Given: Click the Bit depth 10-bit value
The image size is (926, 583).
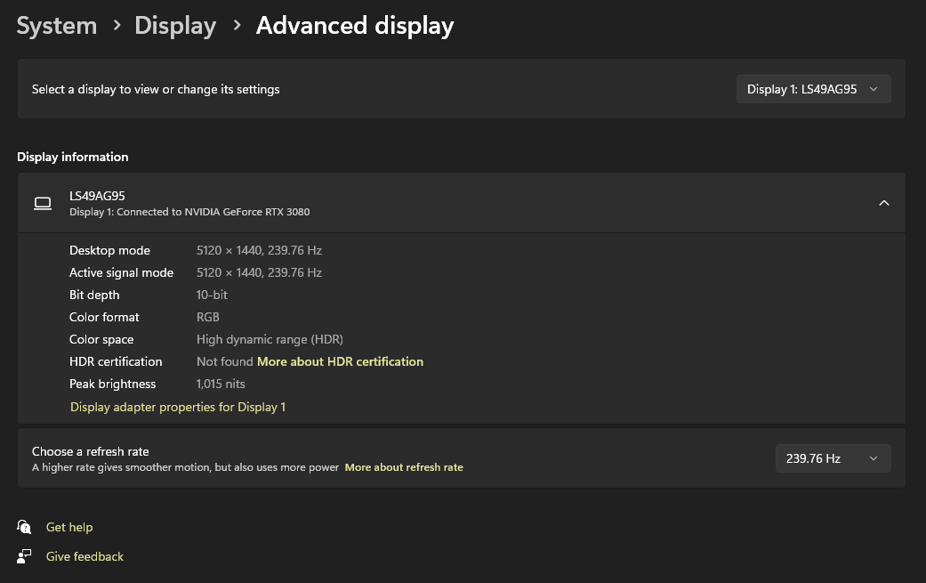Looking at the screenshot, I should coord(211,295).
